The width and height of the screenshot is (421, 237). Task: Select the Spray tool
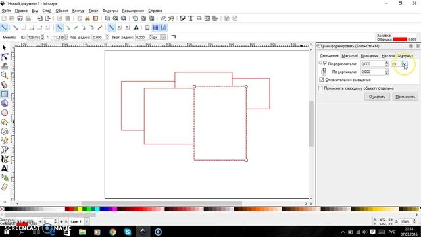click(x=5, y=178)
